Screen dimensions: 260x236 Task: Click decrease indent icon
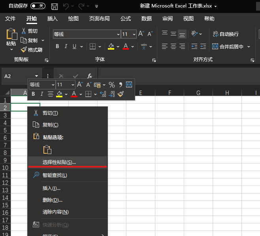pos(194,46)
